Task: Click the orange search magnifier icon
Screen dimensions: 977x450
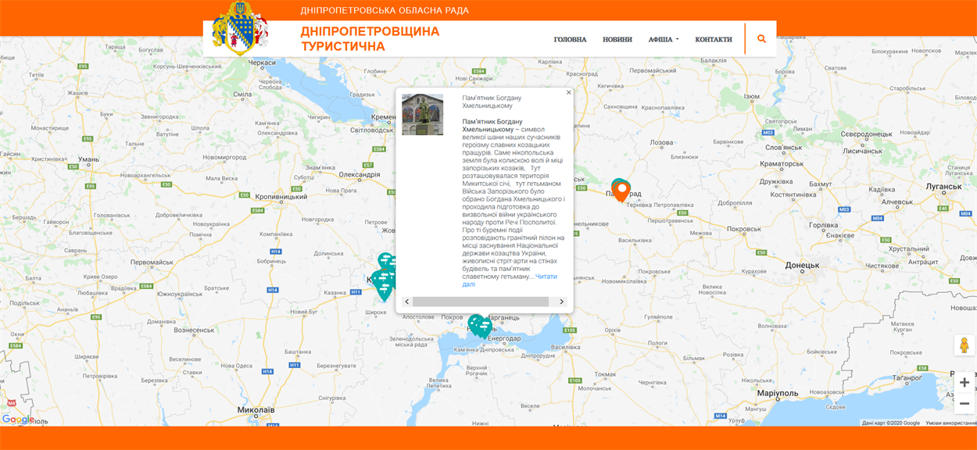Action: click(x=761, y=39)
